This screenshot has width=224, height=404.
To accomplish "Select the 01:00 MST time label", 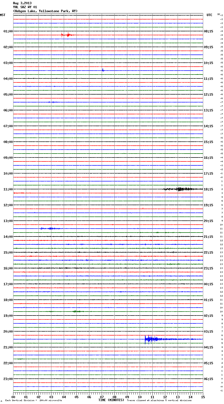I will pyautogui.click(x=8, y=31).
